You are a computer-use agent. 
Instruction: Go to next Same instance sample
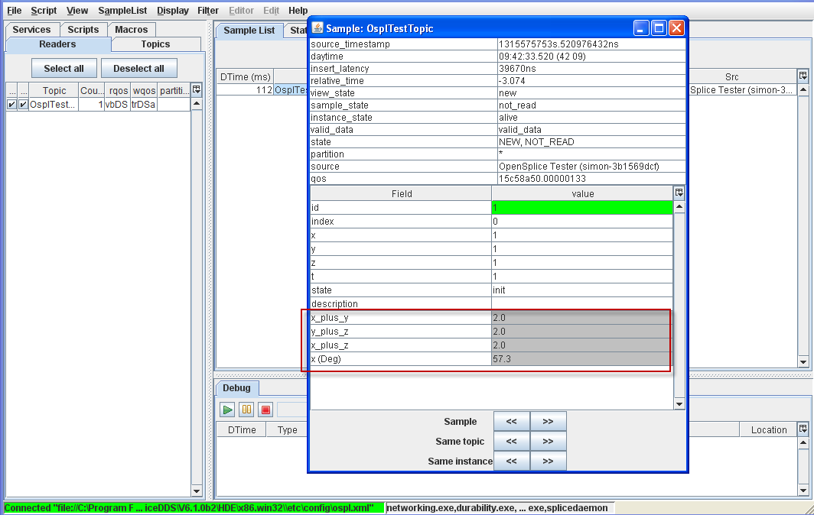549,461
